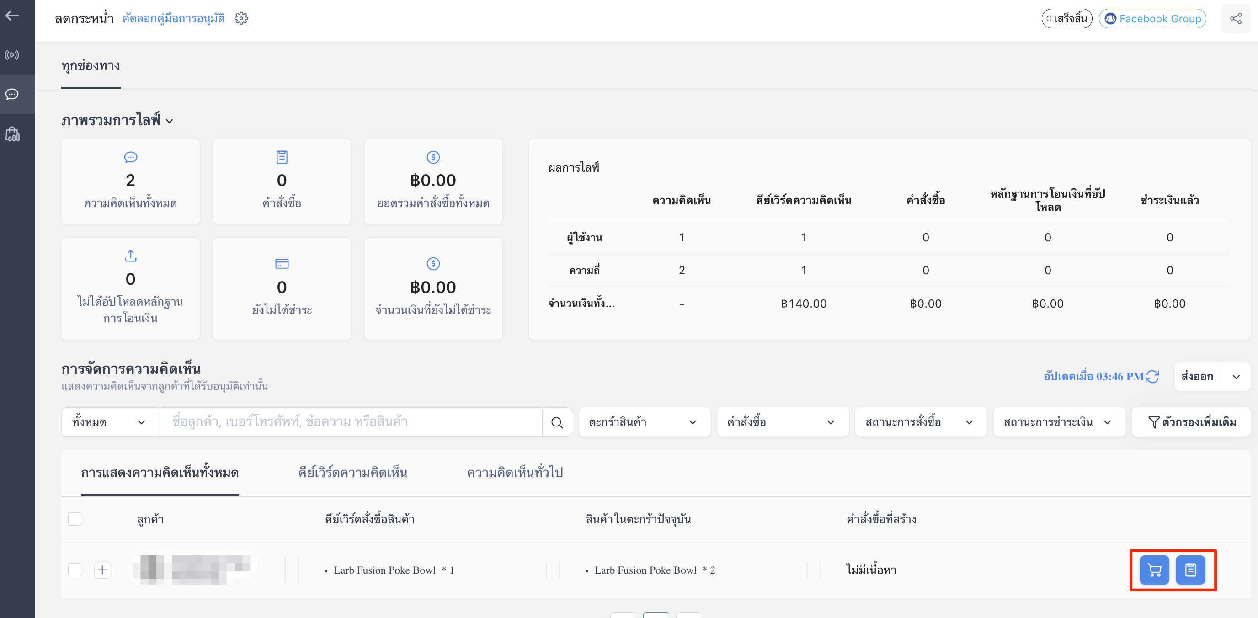
Task: Open the คำสั่งซื้อ filter dropdown
Action: pyautogui.click(x=782, y=422)
